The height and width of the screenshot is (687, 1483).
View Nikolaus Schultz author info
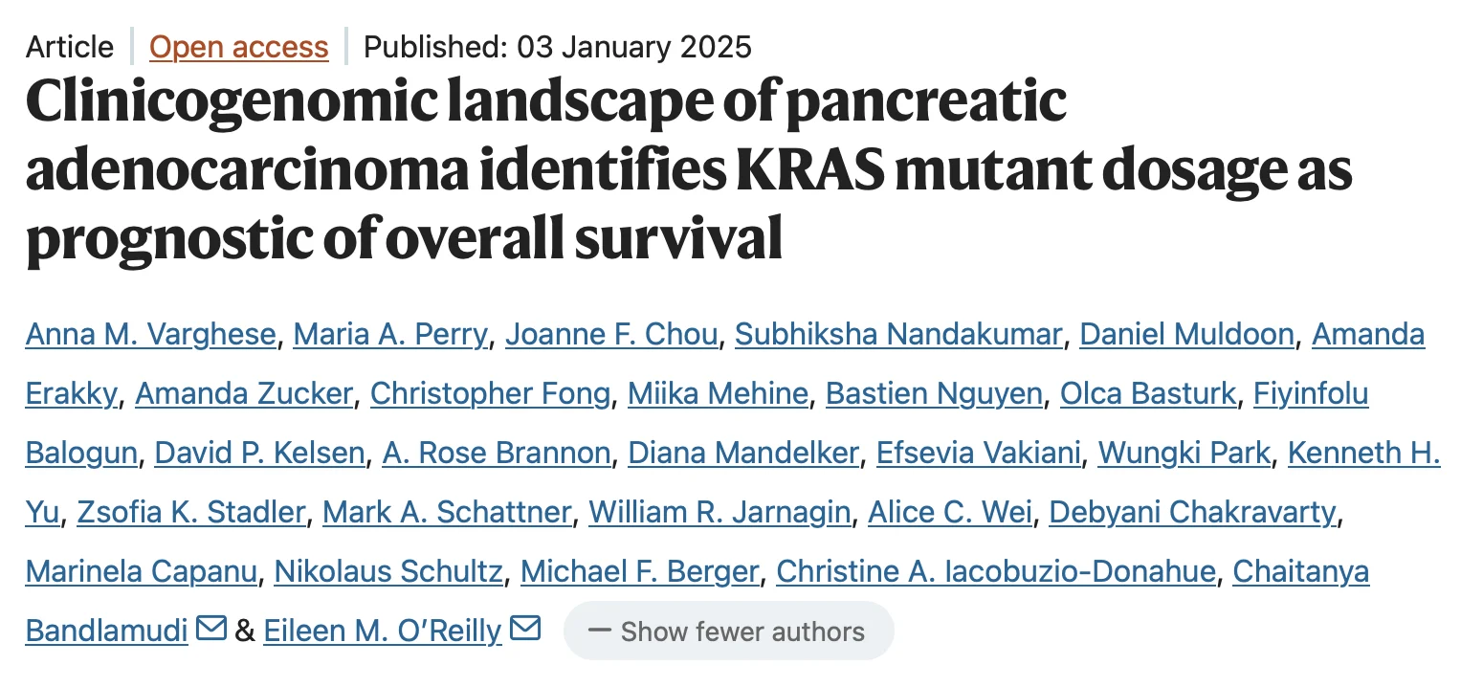tap(388, 571)
